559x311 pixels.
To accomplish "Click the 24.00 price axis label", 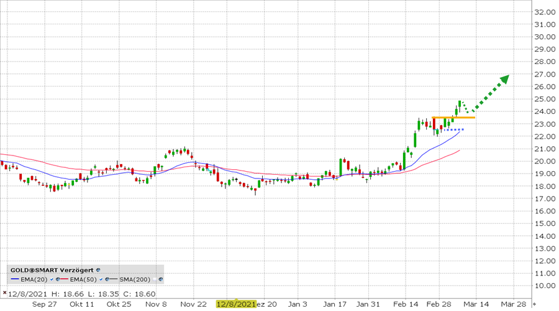I will [543, 111].
